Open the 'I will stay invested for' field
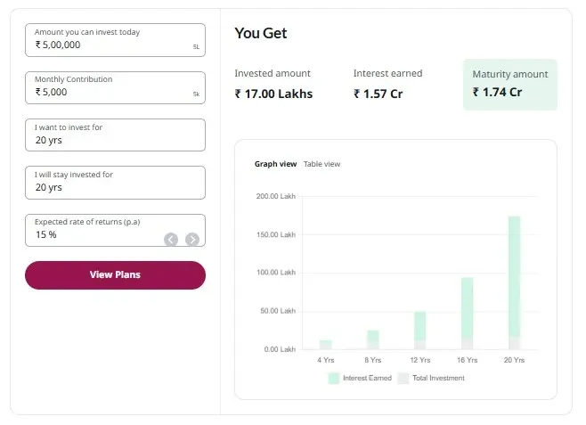586x425 pixels. 115,183
